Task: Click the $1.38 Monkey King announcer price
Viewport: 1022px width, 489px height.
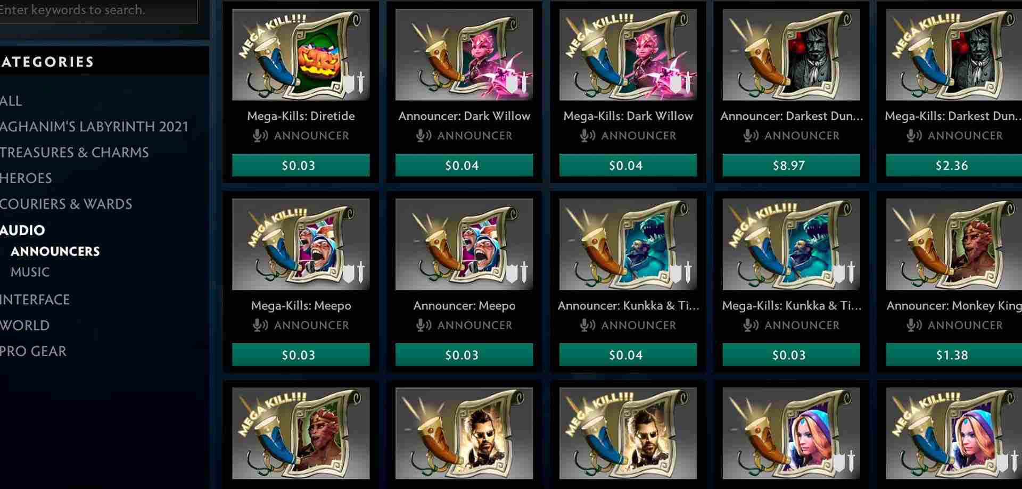Action: 954,355
